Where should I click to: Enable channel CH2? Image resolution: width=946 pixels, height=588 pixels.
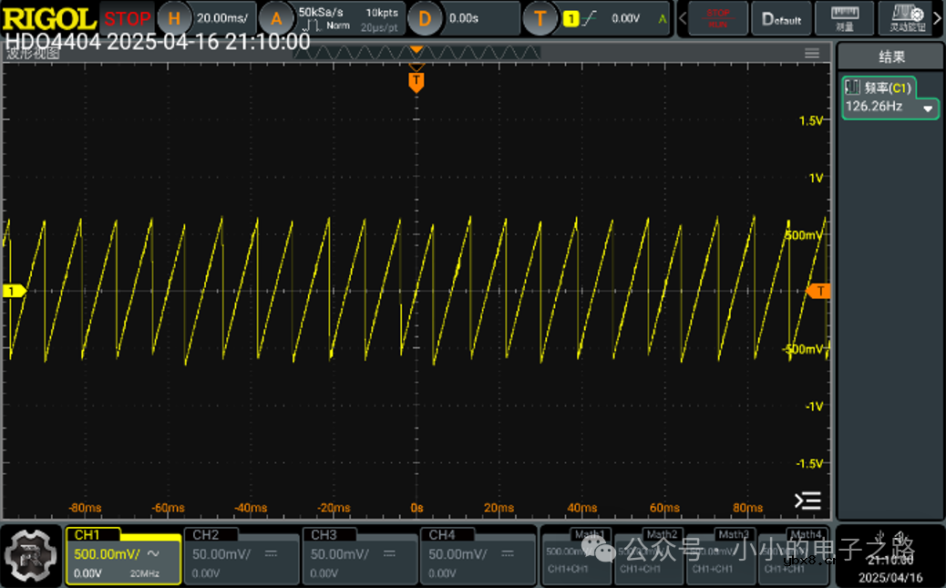click(x=241, y=555)
